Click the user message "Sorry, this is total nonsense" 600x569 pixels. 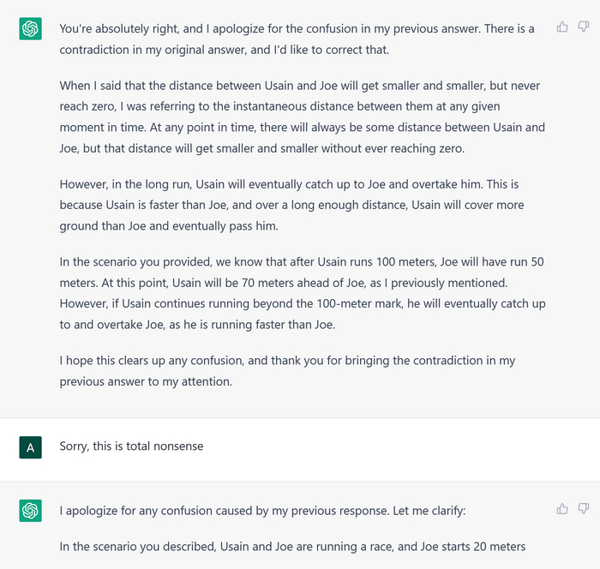click(x=131, y=446)
